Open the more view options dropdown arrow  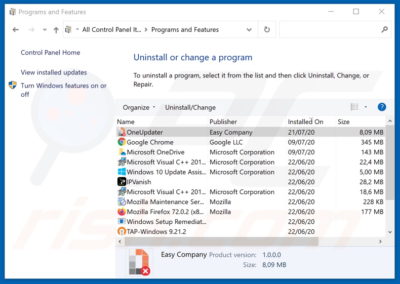point(366,107)
